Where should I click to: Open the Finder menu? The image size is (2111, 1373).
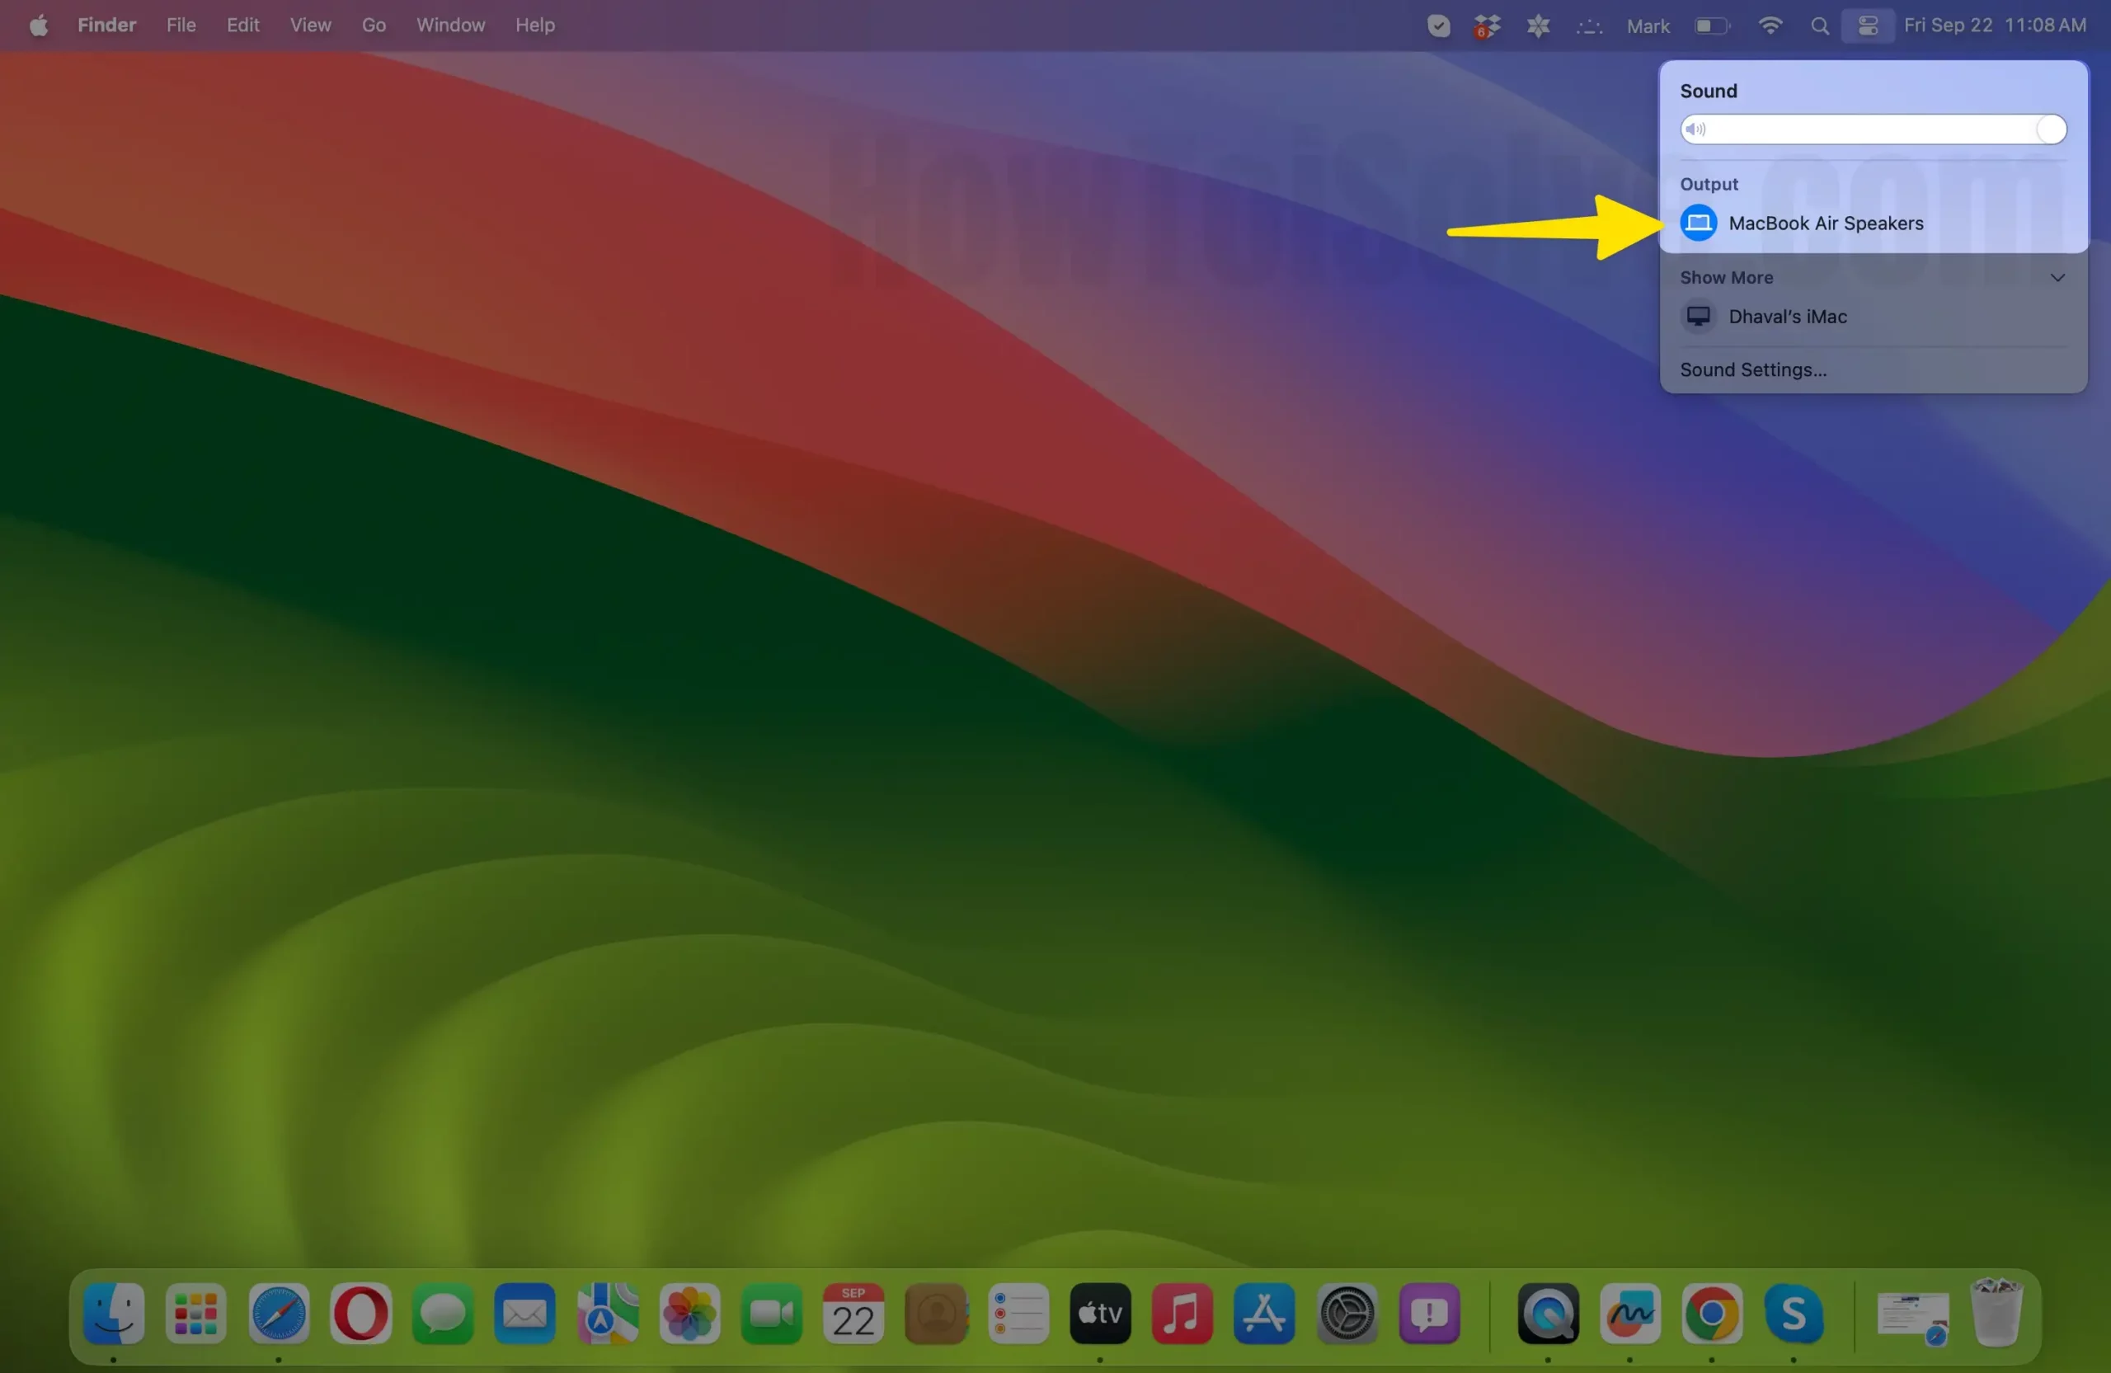pos(106,25)
